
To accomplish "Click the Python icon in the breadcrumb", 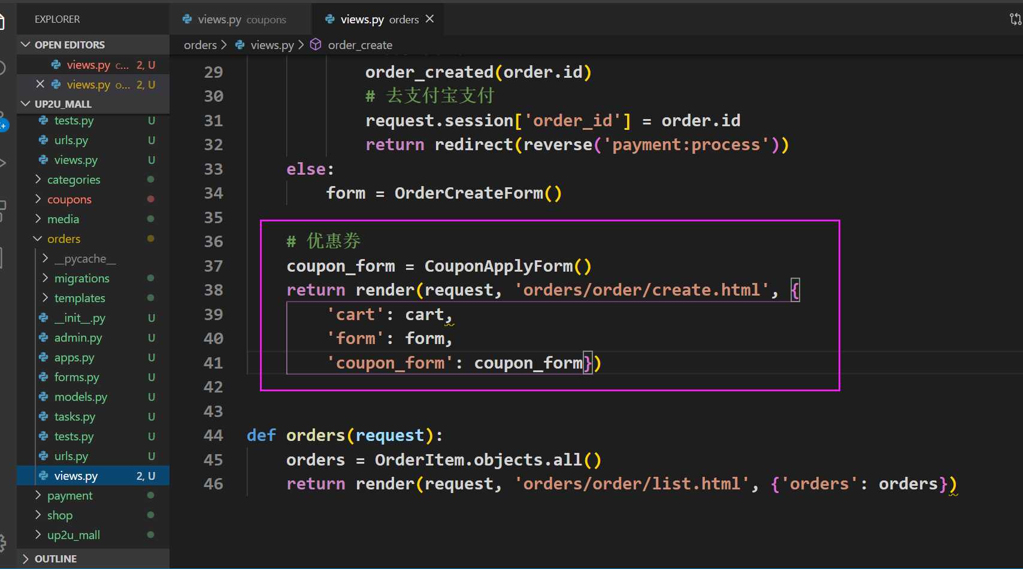I will [240, 45].
